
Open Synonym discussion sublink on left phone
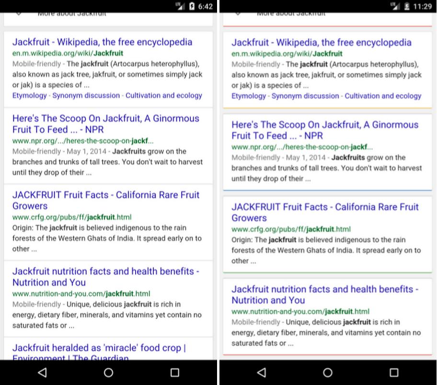click(x=86, y=96)
